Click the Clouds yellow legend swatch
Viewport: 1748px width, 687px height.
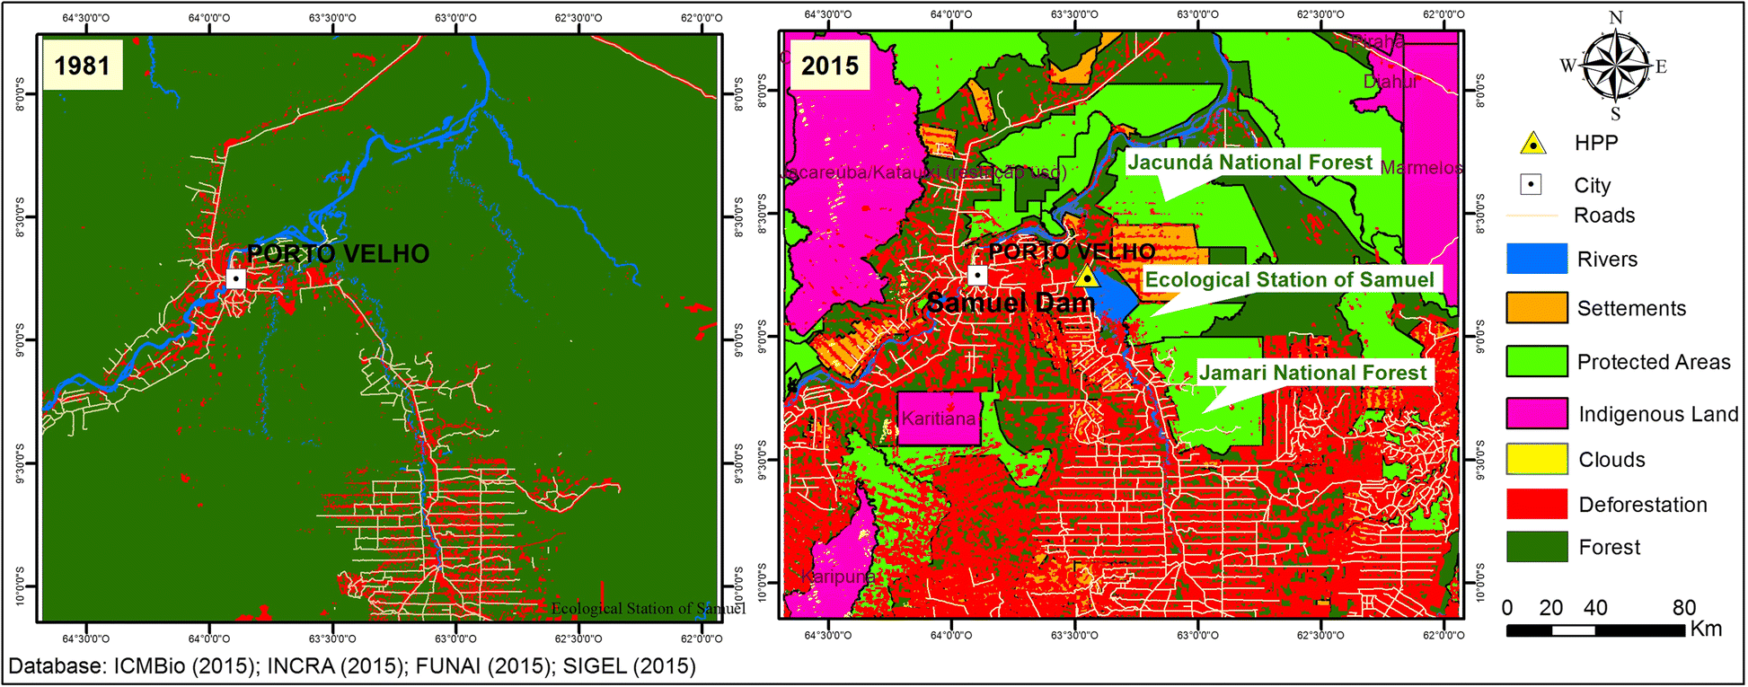[x=1537, y=459]
